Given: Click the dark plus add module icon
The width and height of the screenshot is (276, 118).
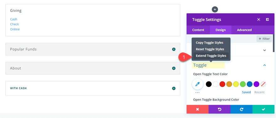Looking at the screenshot, I should tap(215, 9).
